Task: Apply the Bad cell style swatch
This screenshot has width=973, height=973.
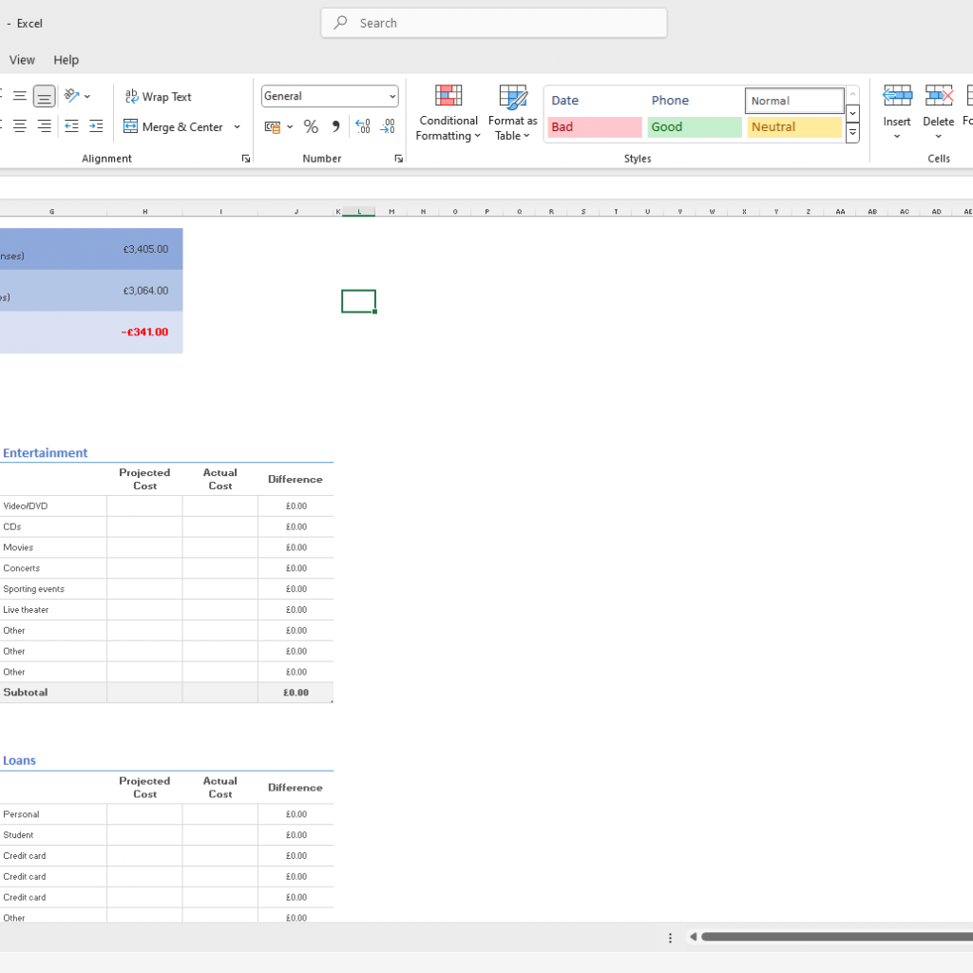Action: (x=595, y=127)
